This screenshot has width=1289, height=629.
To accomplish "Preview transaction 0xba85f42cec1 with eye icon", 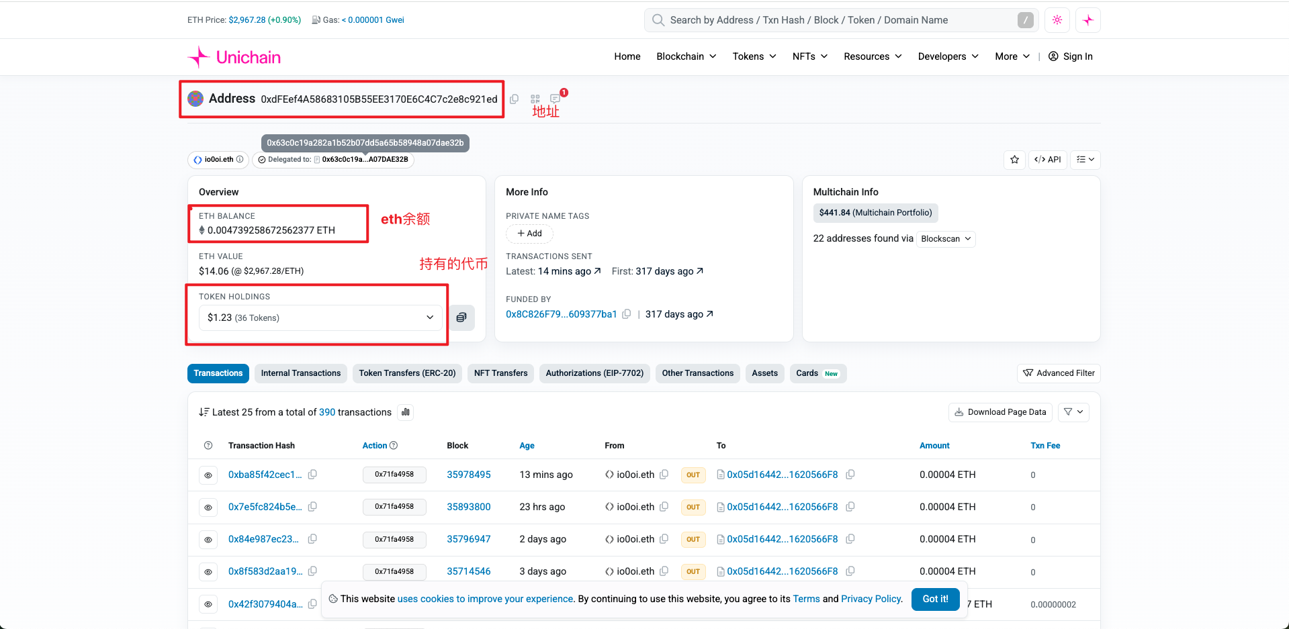I will (x=208, y=475).
